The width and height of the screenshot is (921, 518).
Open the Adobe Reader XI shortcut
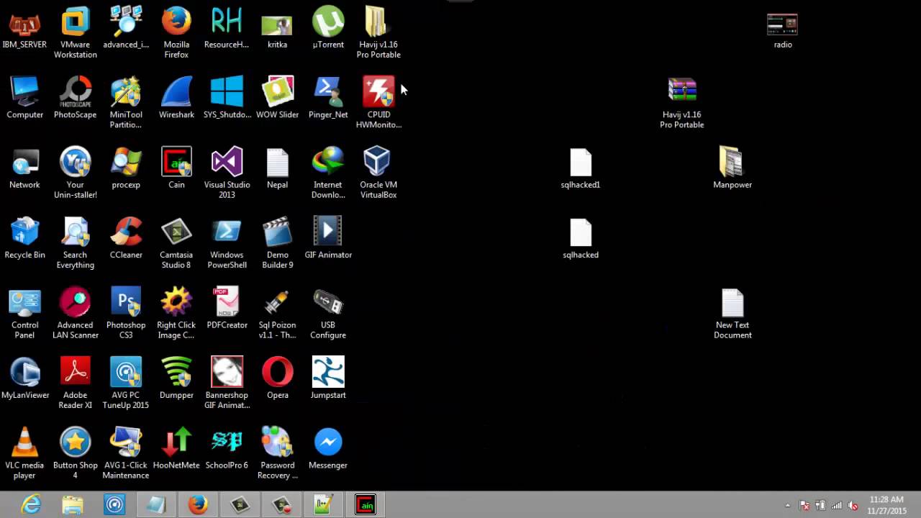pos(75,383)
